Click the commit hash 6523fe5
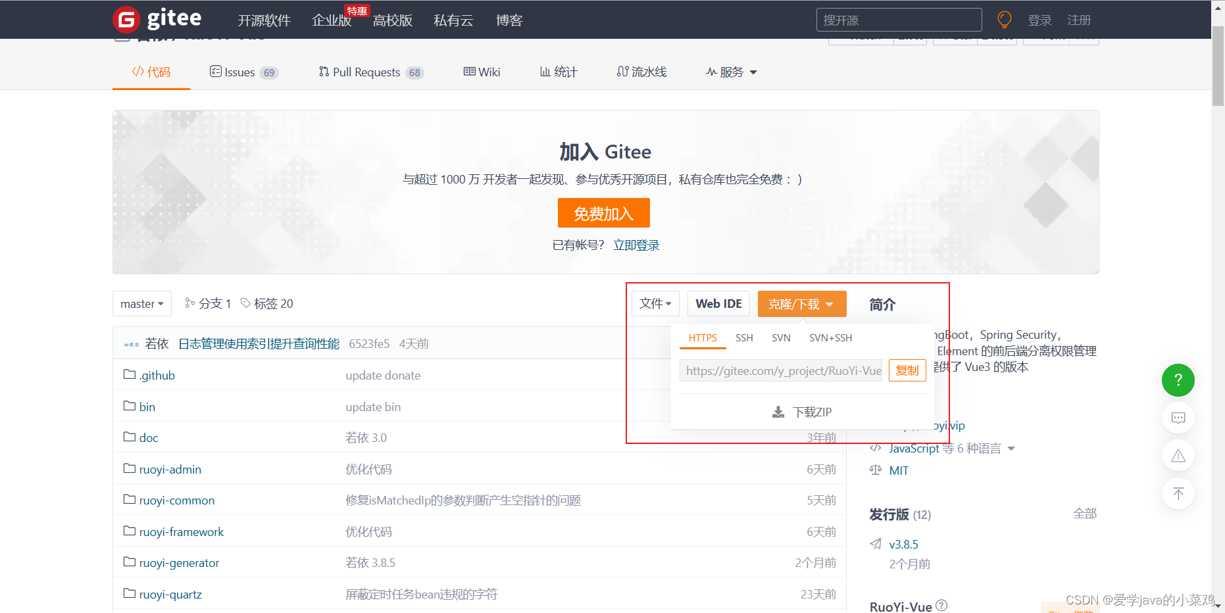Image resolution: width=1225 pixels, height=613 pixels. (x=369, y=343)
